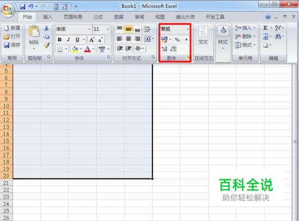Open the font name box 宋体
299x221 pixels.
point(74,29)
